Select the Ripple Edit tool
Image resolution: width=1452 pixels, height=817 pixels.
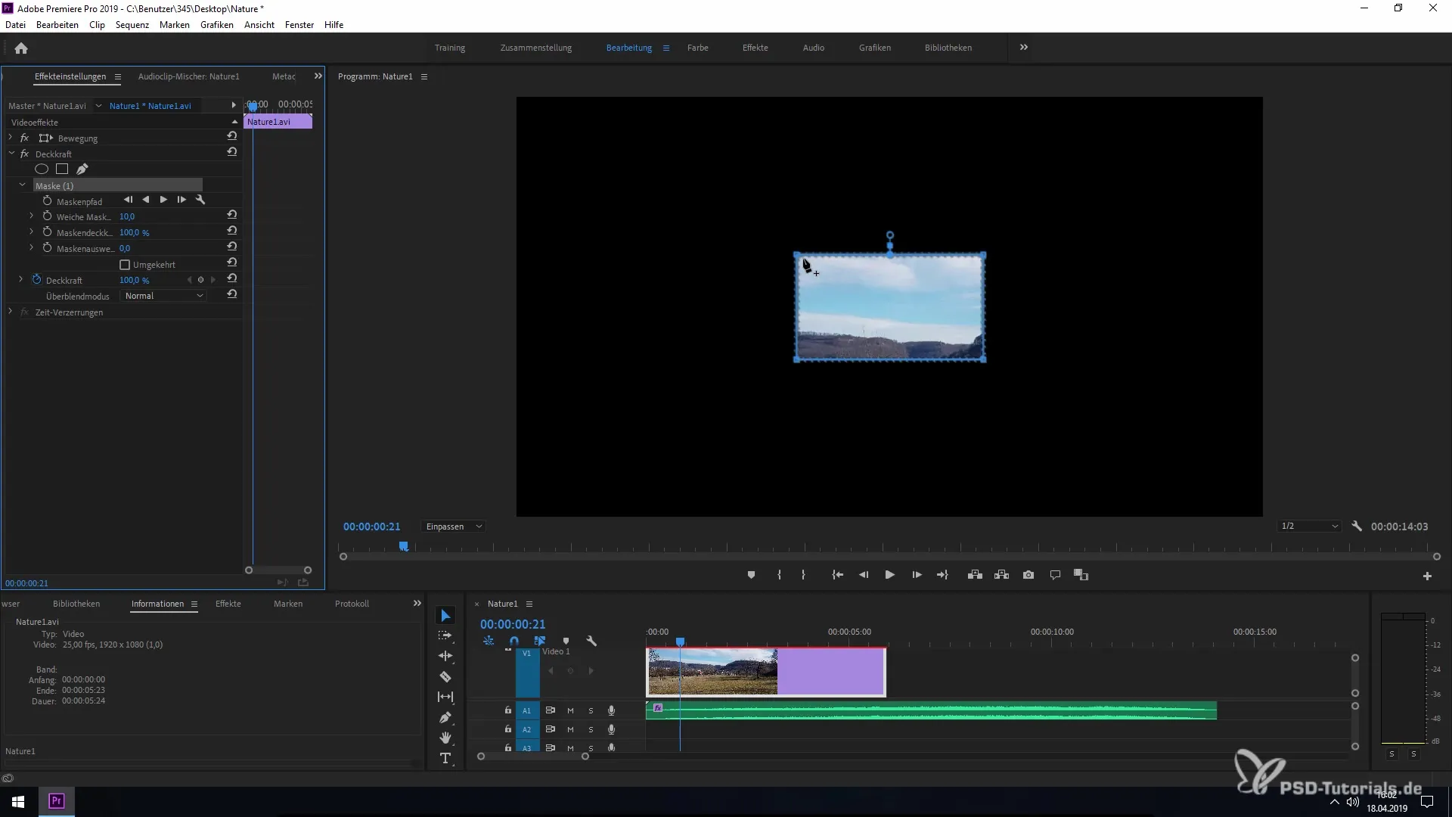point(445,656)
